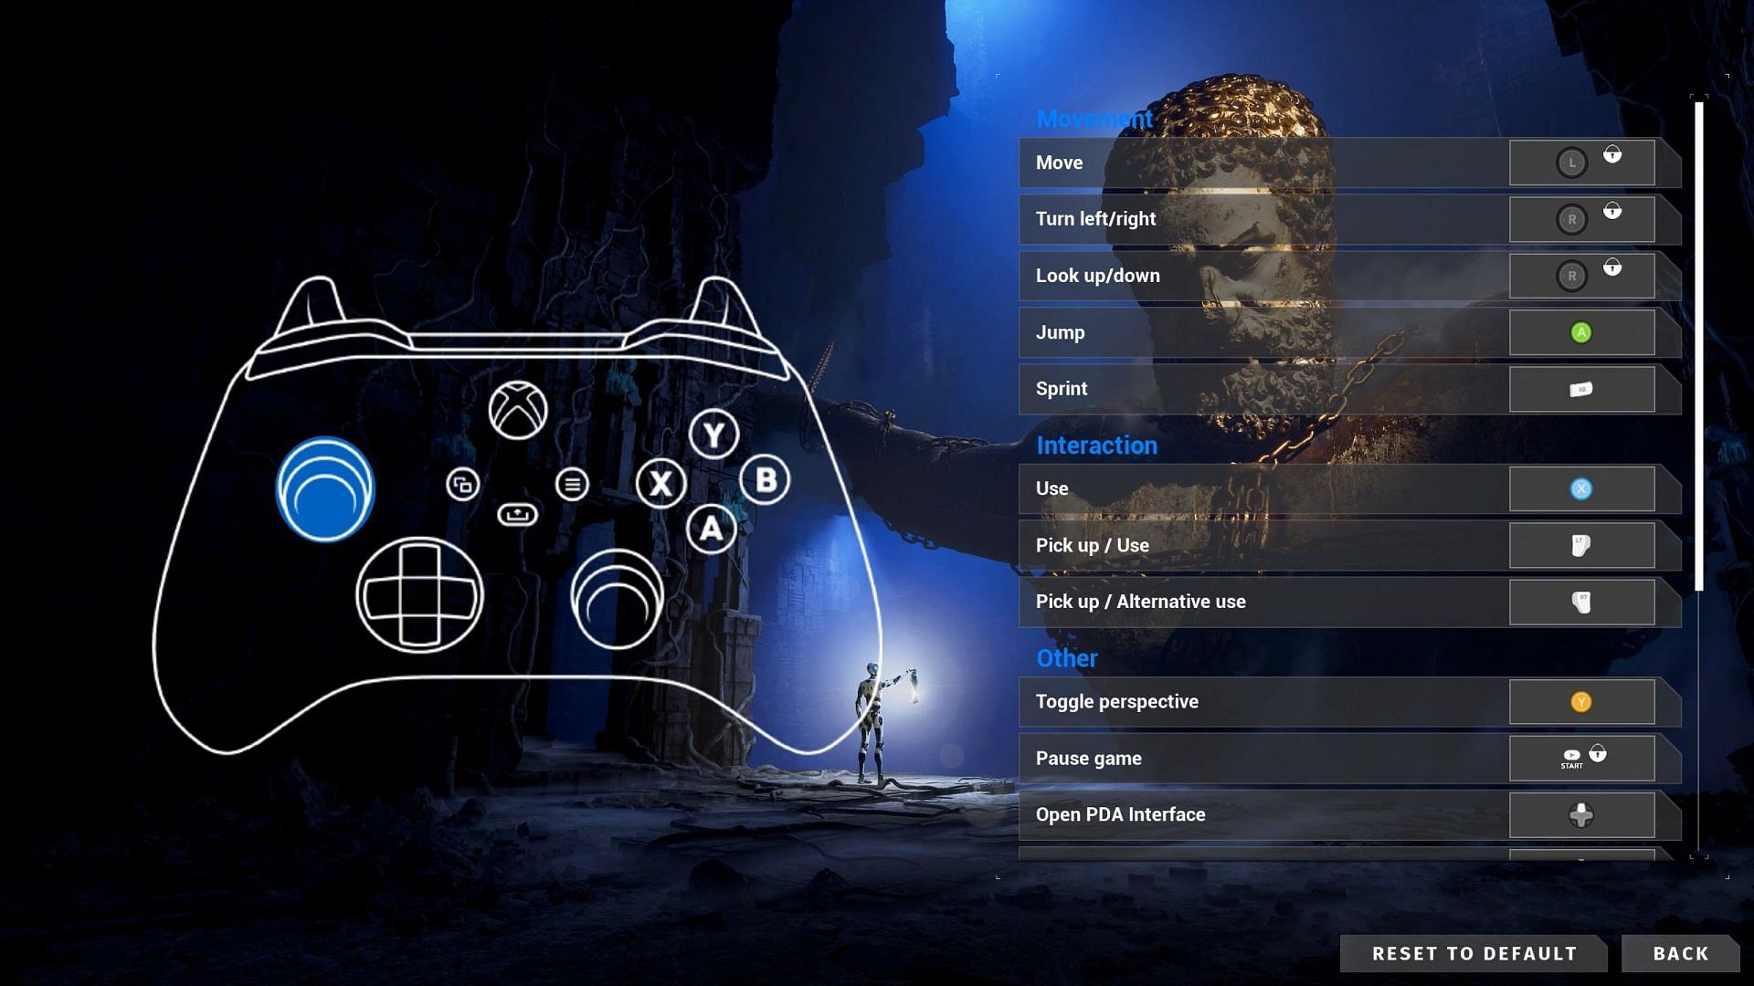Click the Reset to Default button
This screenshot has width=1754, height=986.
(1474, 952)
